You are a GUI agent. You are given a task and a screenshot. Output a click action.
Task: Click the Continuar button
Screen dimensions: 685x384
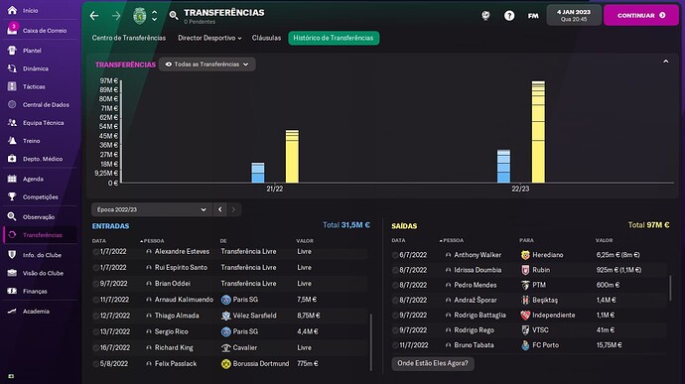[x=641, y=15]
